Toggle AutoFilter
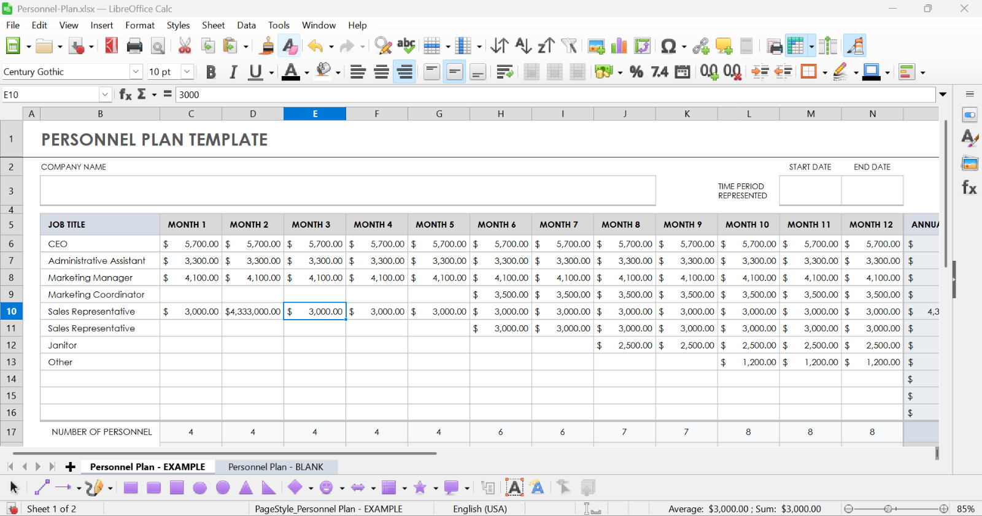 [x=569, y=46]
